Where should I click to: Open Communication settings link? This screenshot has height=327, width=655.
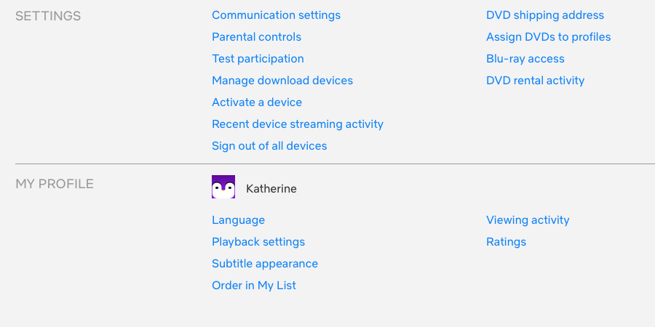click(x=276, y=15)
